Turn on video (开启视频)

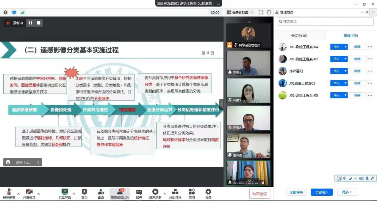tap(29, 192)
